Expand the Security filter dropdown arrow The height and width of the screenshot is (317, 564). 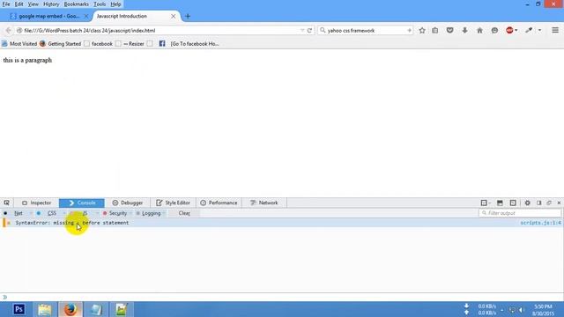[x=130, y=213]
